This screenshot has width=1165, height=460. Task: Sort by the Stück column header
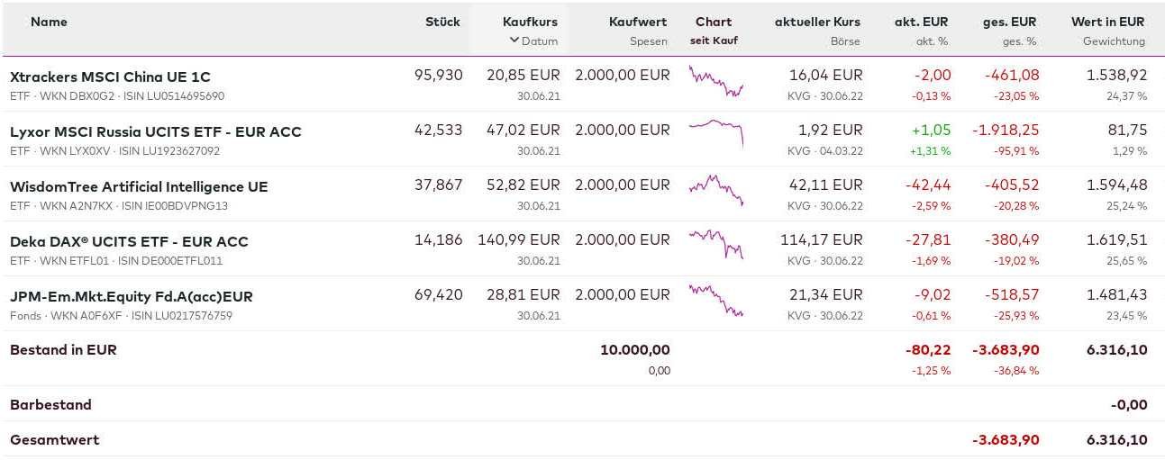tap(442, 22)
